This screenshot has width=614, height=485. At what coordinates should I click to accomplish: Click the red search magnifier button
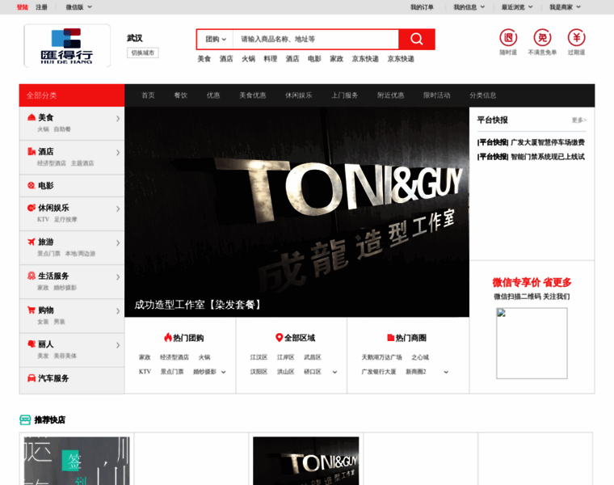coord(417,39)
